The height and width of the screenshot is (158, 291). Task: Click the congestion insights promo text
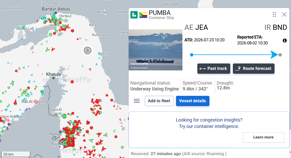point(209,123)
